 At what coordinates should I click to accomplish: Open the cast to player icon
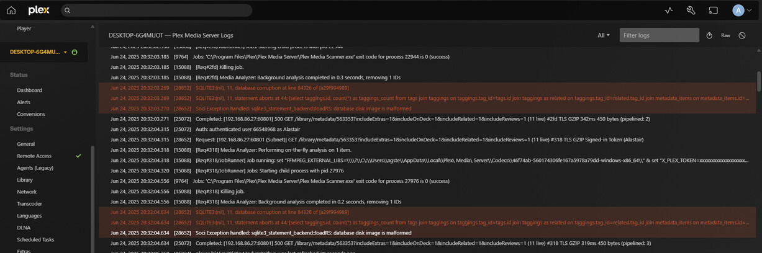[714, 11]
